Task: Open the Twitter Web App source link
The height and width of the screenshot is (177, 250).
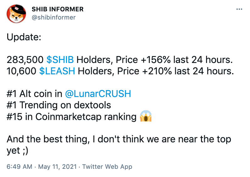Action: tap(108, 167)
